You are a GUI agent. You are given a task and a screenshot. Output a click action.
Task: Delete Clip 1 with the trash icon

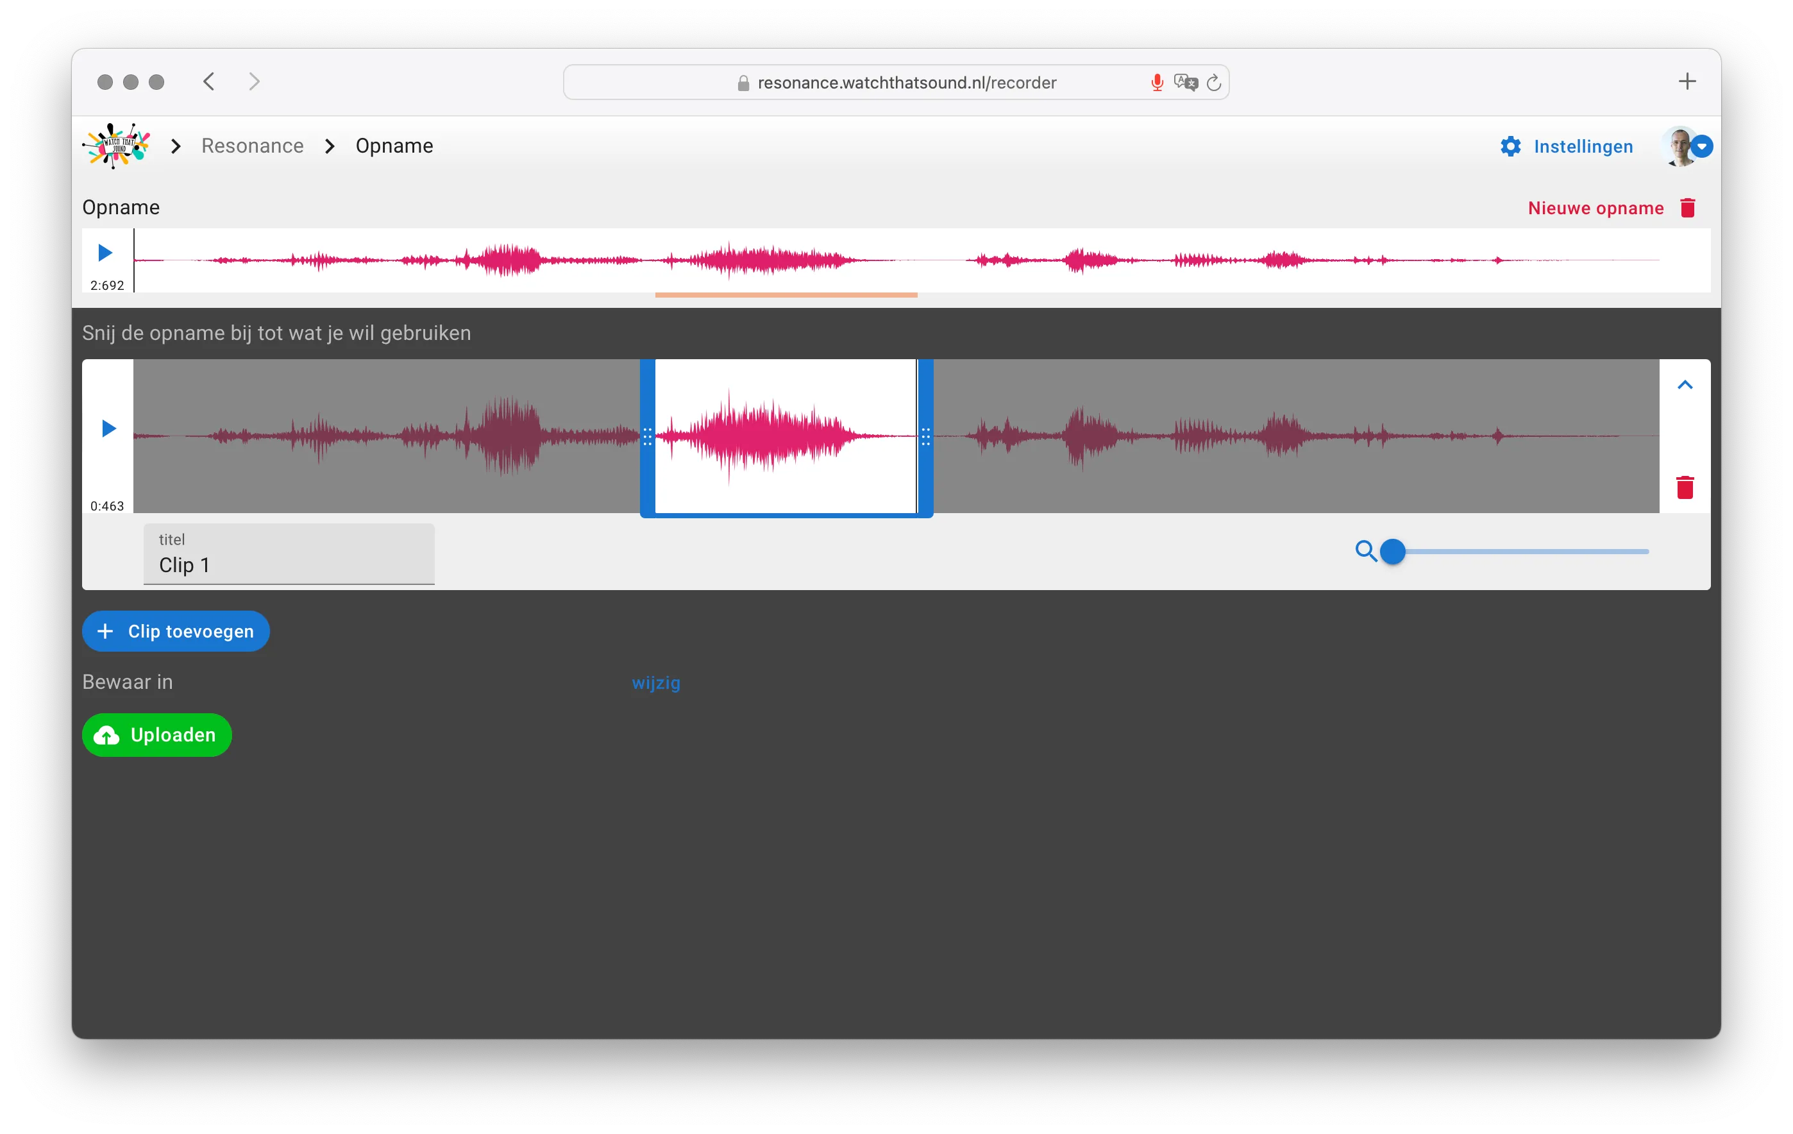coord(1686,487)
